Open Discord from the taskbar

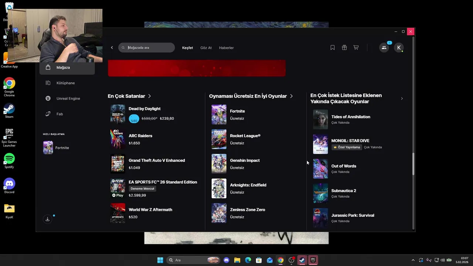tap(227, 260)
